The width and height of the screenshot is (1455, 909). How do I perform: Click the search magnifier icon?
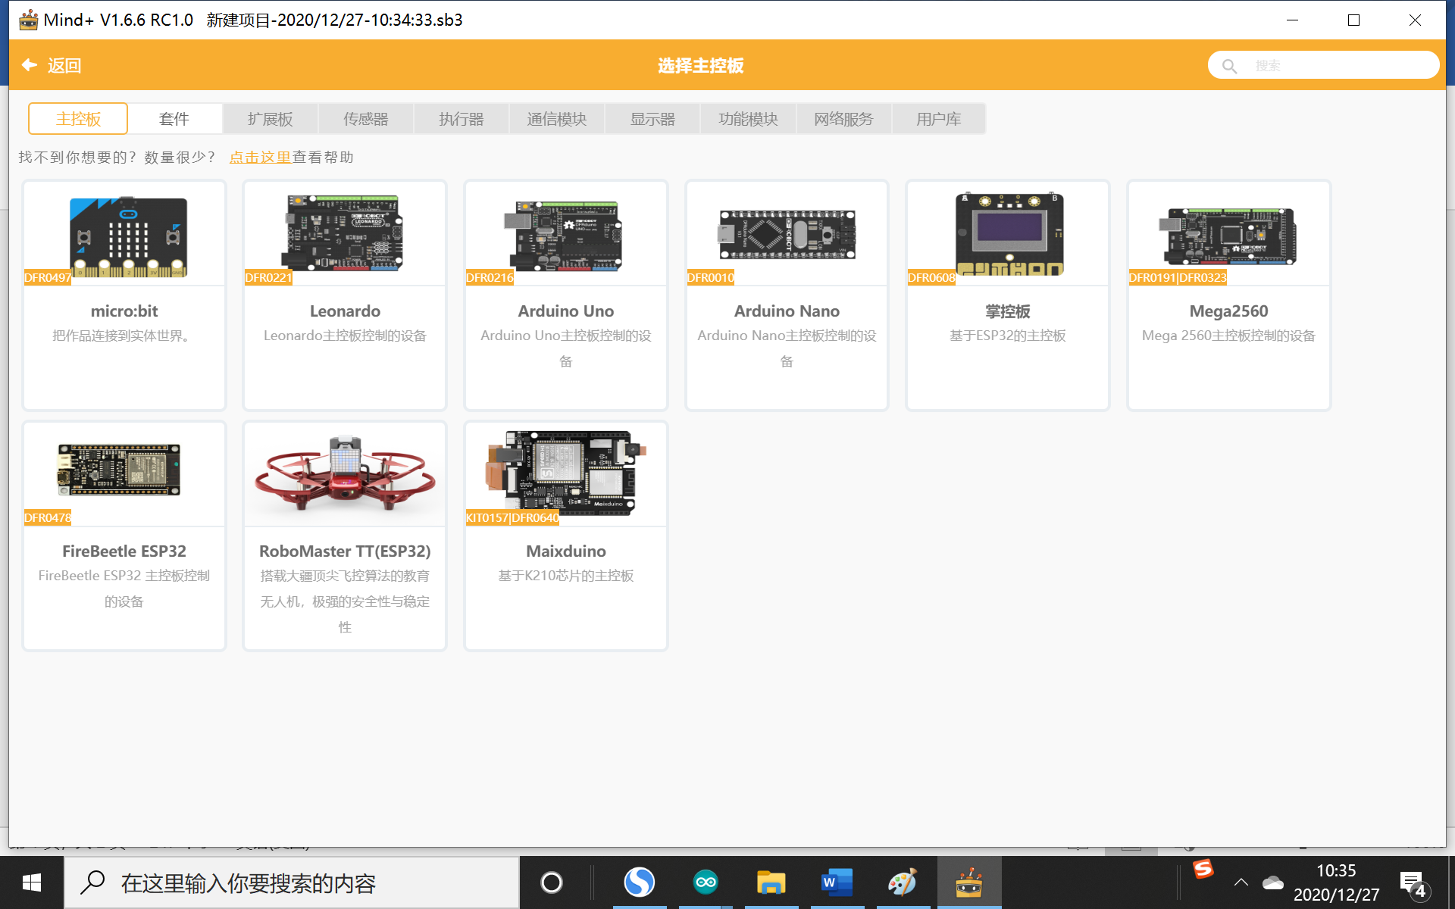point(1229,66)
